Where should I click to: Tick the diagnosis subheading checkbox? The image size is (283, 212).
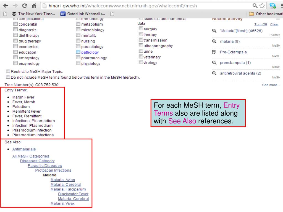click(15, 30)
